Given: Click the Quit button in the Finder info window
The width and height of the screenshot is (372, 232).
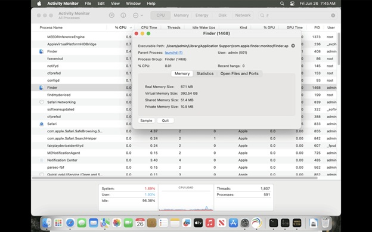Looking at the screenshot, I should coord(165,120).
